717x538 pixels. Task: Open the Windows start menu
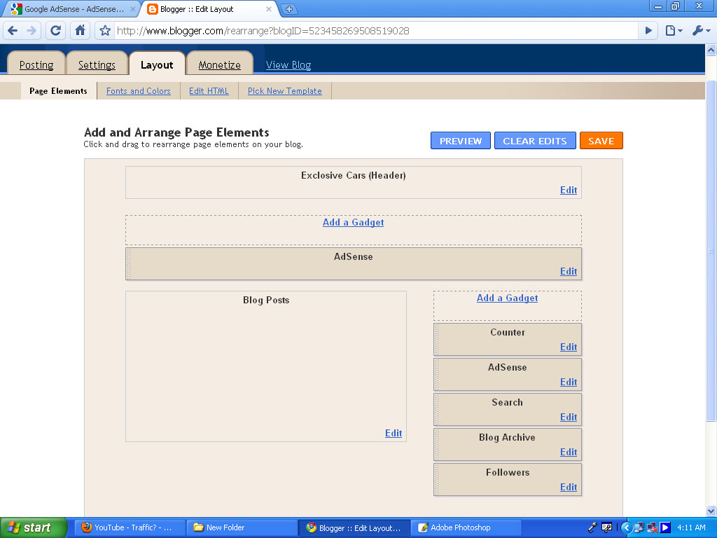(34, 527)
